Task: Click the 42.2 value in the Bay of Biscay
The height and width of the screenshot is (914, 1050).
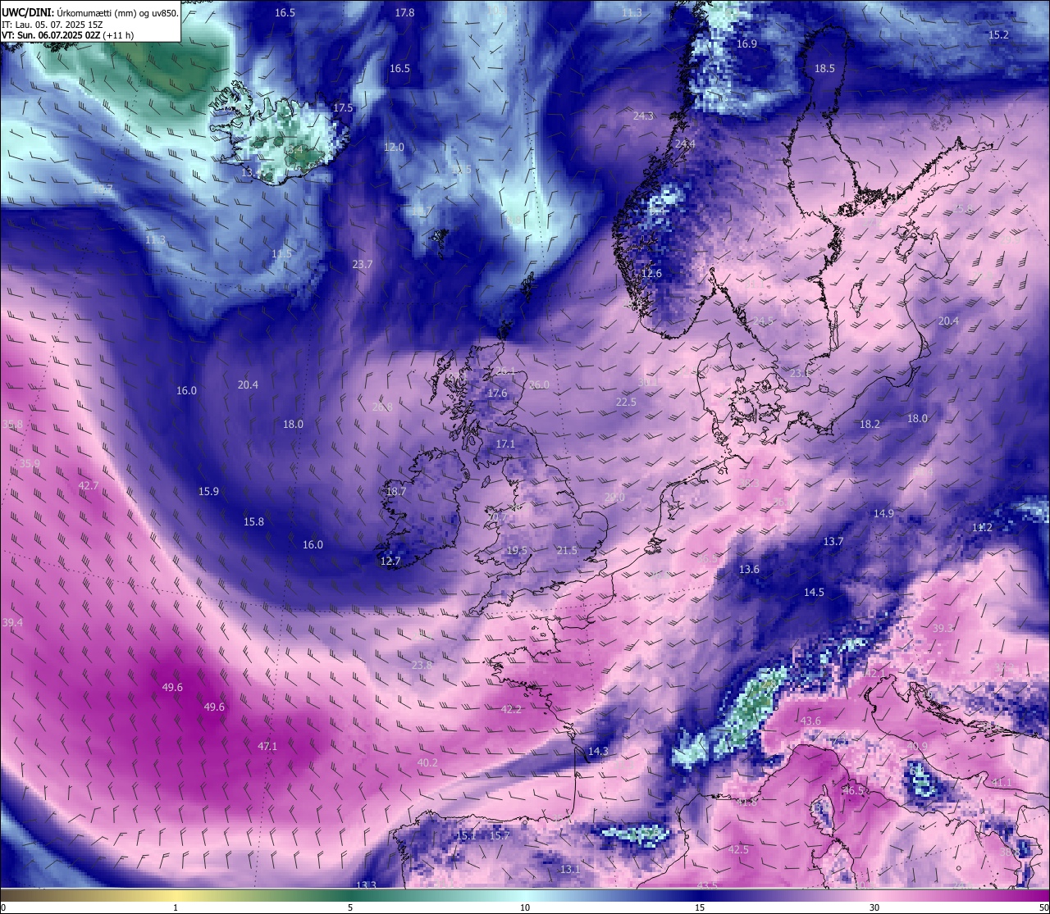Action: (511, 710)
